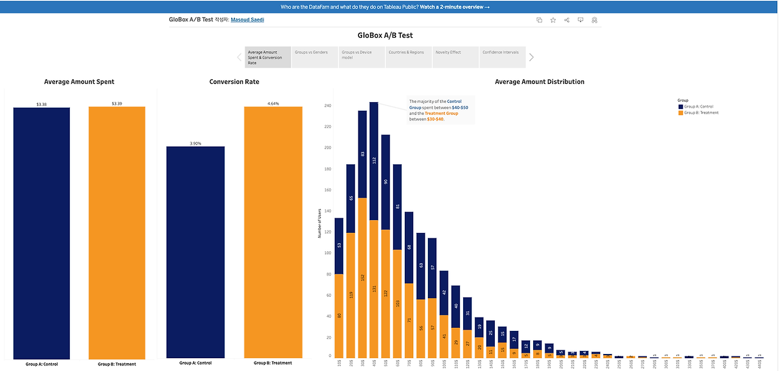The image size is (779, 371).
Task: Click the rosette badge icon in header
Action: pyautogui.click(x=595, y=20)
